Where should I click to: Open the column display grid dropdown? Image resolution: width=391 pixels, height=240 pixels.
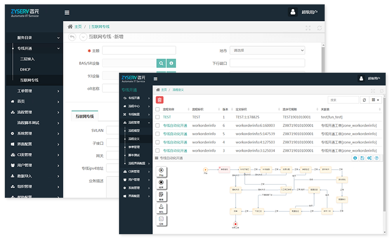tap(375, 100)
